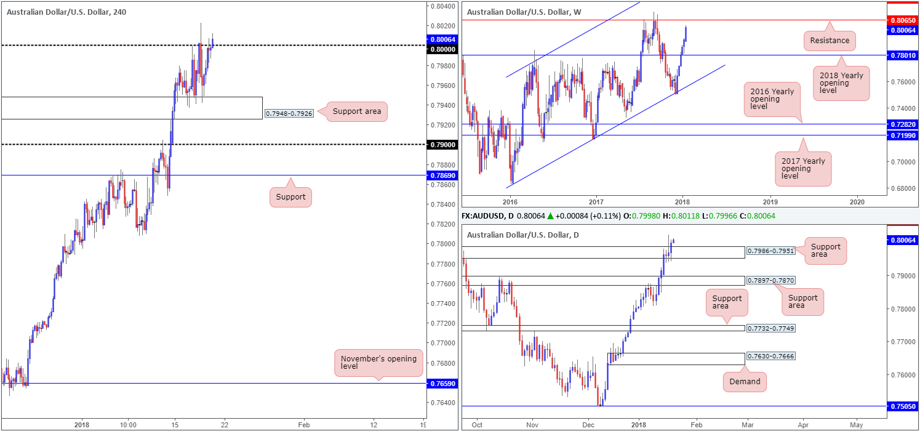Select the Support area callout beside 0.7986-0.7951

[x=825, y=251]
